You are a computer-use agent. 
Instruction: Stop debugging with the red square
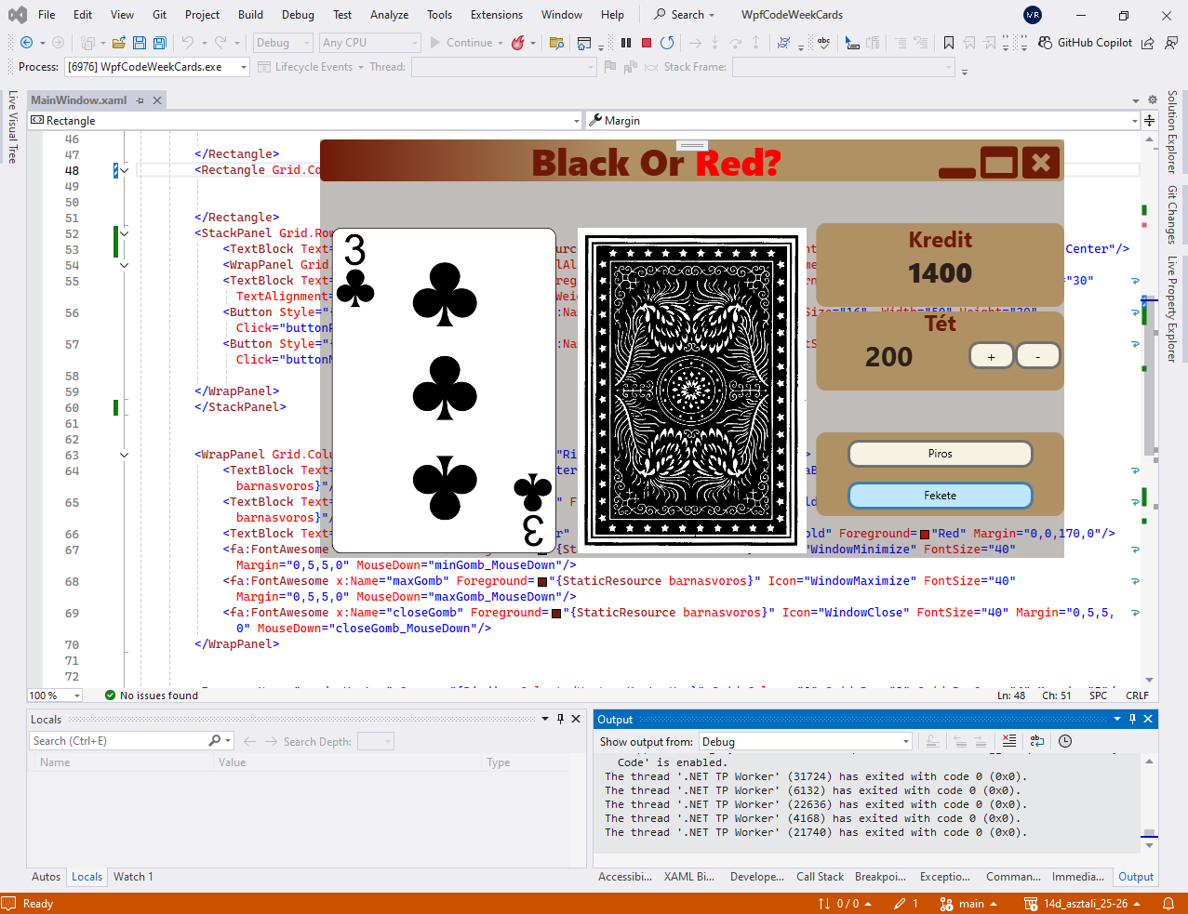[647, 43]
